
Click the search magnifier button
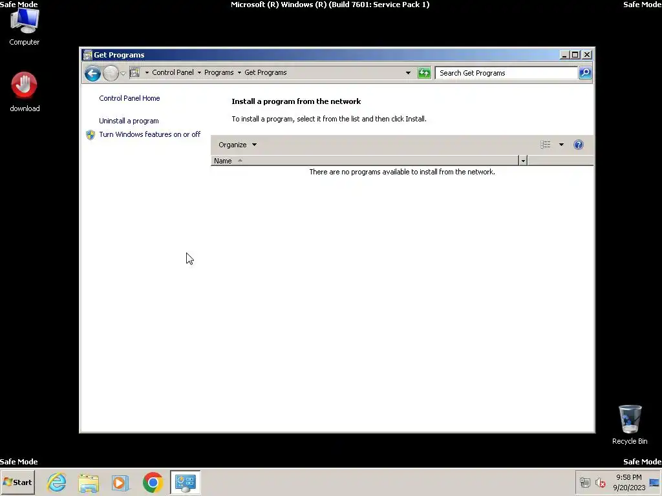pos(585,73)
